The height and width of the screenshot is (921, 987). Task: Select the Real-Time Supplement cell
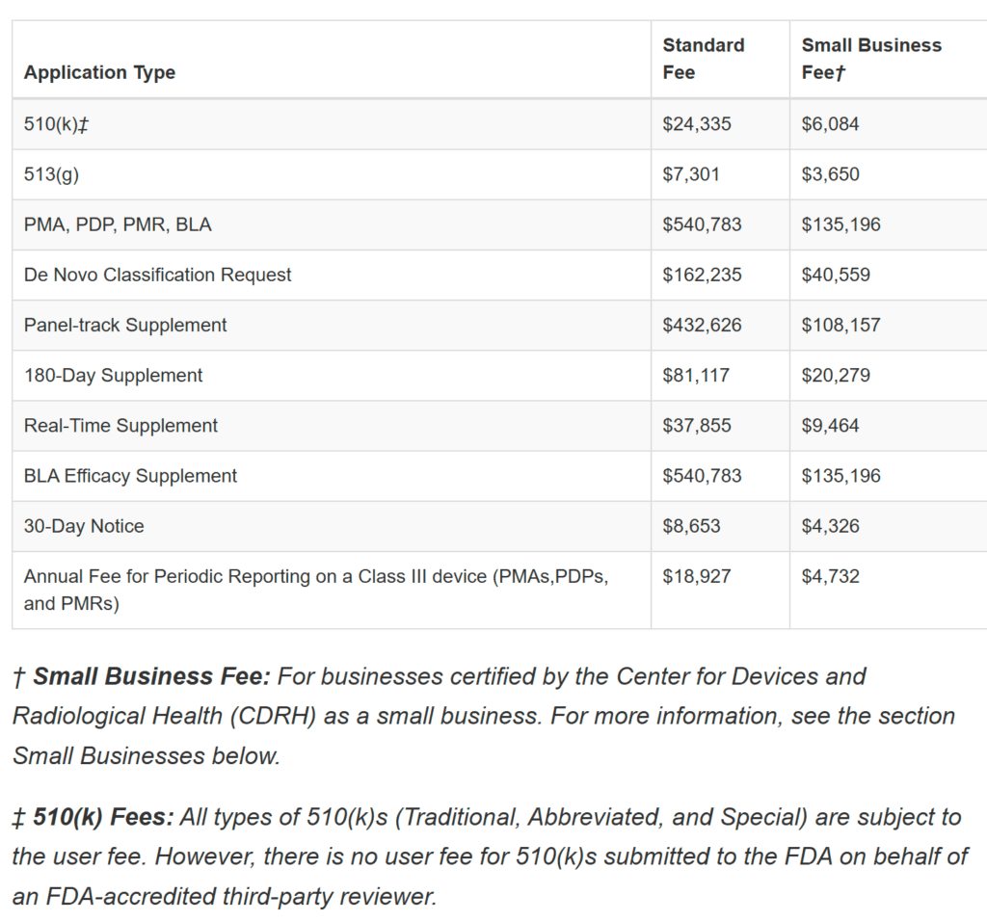coord(120,425)
